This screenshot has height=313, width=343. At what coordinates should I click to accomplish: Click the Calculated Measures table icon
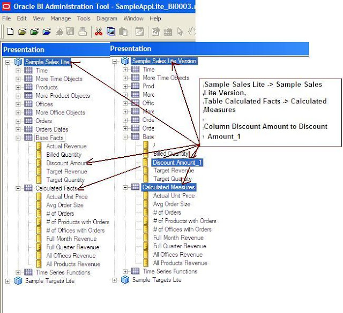pyautogui.click(x=135, y=187)
